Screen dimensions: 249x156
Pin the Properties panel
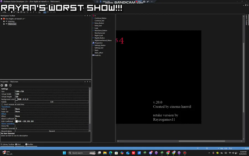pyautogui.click(x=87, y=82)
